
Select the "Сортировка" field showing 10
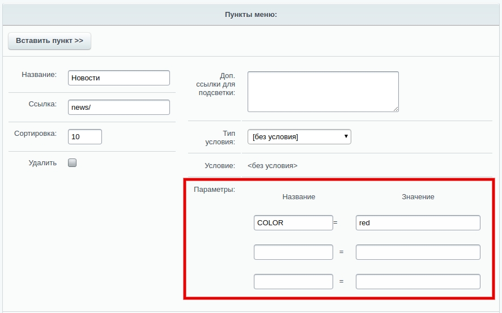click(x=85, y=136)
